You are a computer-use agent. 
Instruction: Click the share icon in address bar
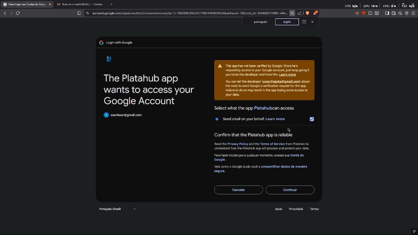click(299, 13)
